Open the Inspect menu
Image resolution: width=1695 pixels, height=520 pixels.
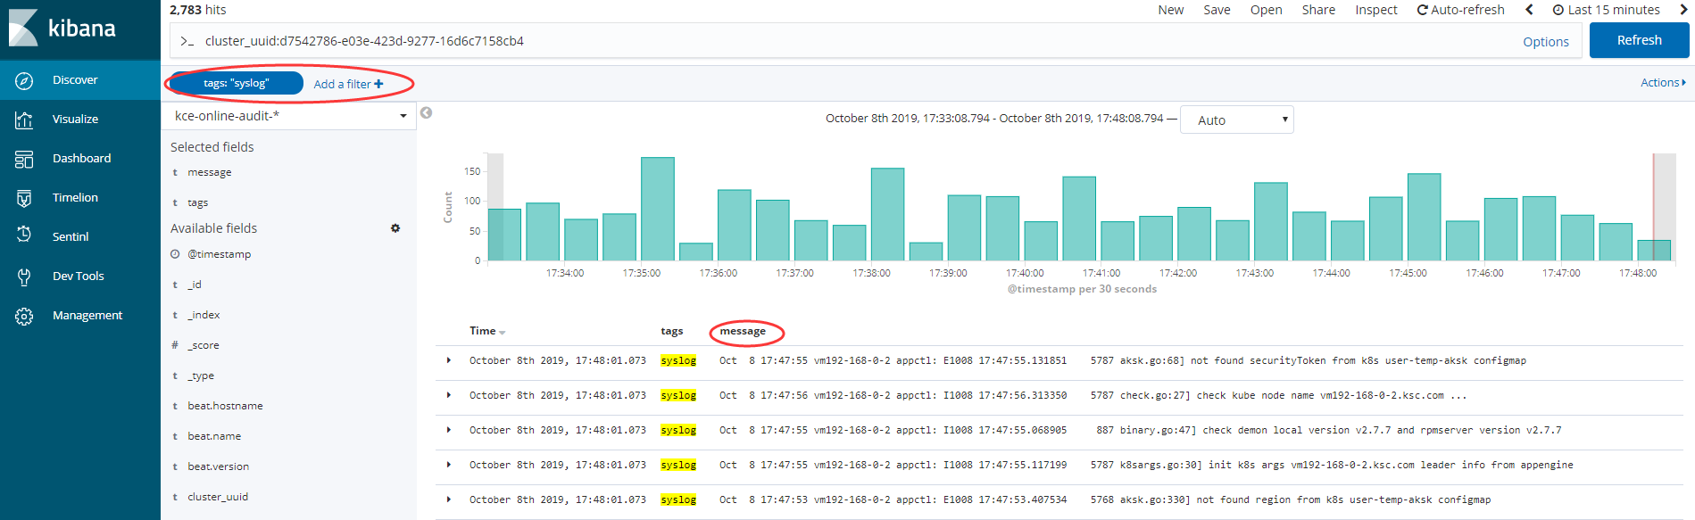(x=1375, y=10)
